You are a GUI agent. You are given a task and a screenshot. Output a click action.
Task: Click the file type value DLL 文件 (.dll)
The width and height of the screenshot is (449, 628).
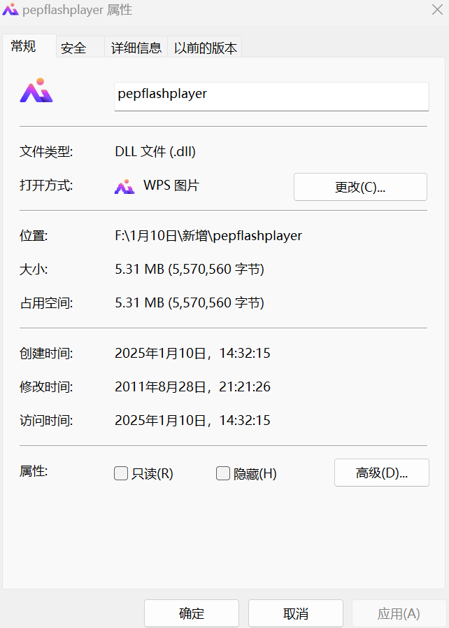click(x=155, y=151)
